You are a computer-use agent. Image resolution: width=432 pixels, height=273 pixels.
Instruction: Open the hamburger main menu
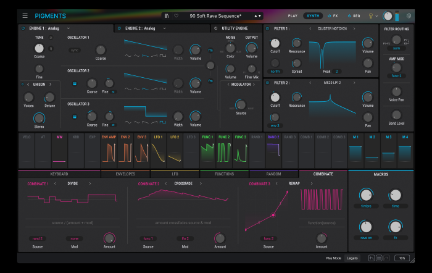[25, 15]
